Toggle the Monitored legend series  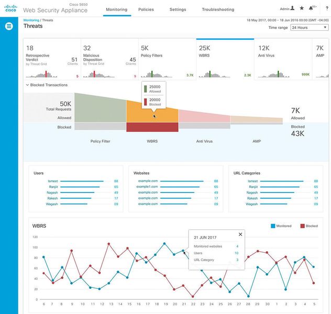[281, 226]
